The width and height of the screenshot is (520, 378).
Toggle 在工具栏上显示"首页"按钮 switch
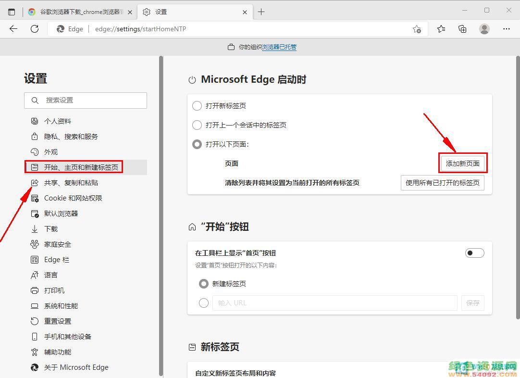[474, 253]
